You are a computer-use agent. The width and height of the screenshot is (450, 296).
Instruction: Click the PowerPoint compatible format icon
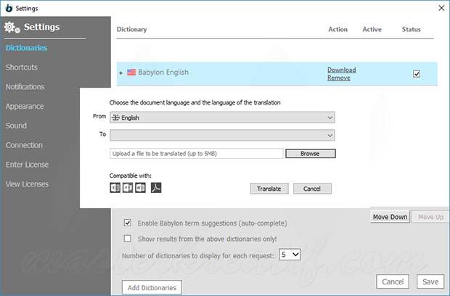point(128,188)
